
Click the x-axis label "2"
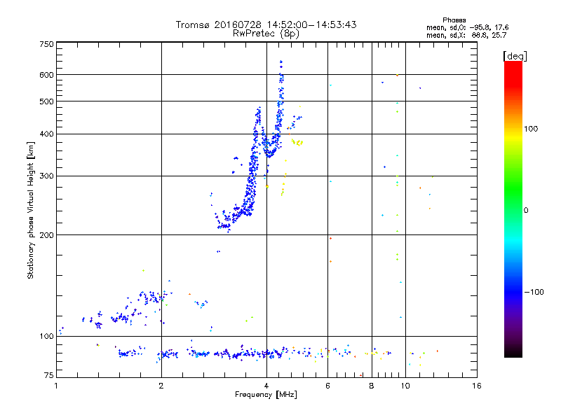161,386
